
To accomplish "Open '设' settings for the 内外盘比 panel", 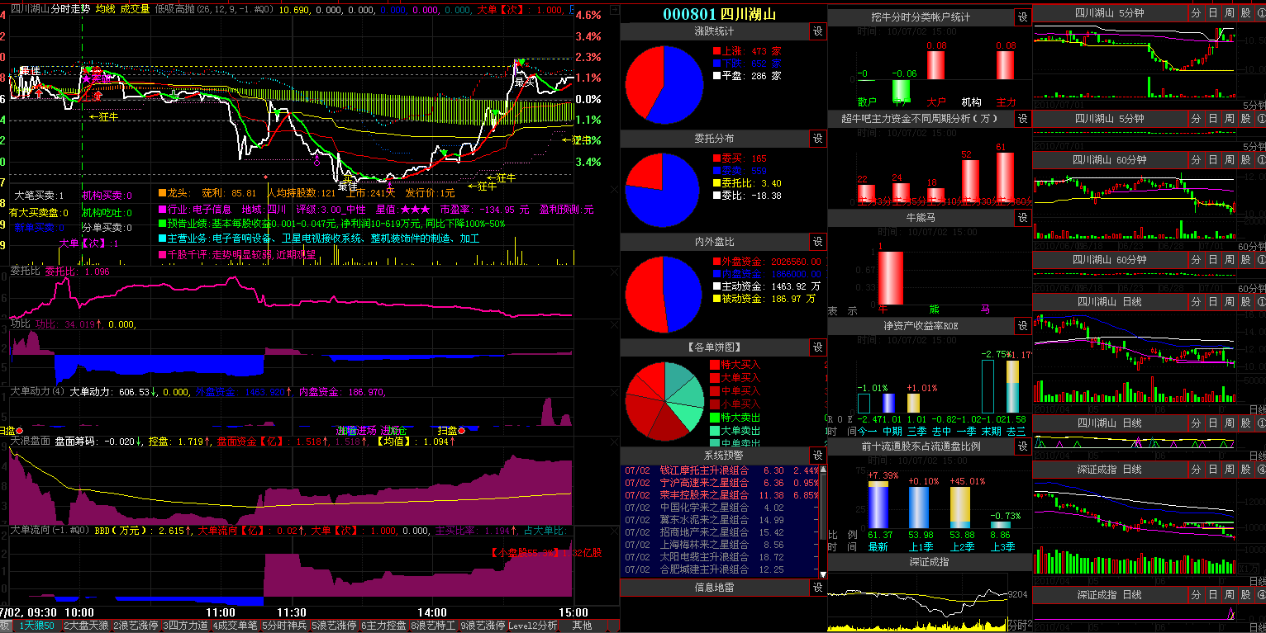I will pos(818,242).
